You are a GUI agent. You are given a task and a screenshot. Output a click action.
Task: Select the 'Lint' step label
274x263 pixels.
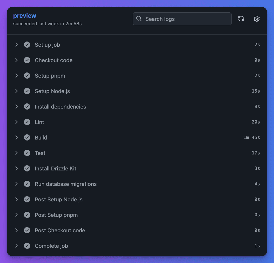coord(39,122)
